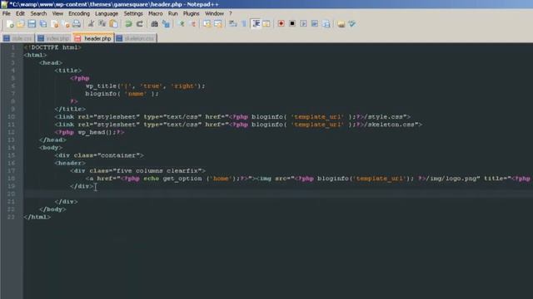533x299 pixels.
Task: Toggle the highlighted indent guide button
Action: click(256, 24)
